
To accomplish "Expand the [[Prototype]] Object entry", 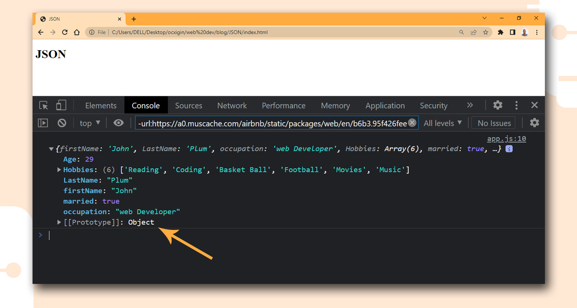I will coord(59,222).
